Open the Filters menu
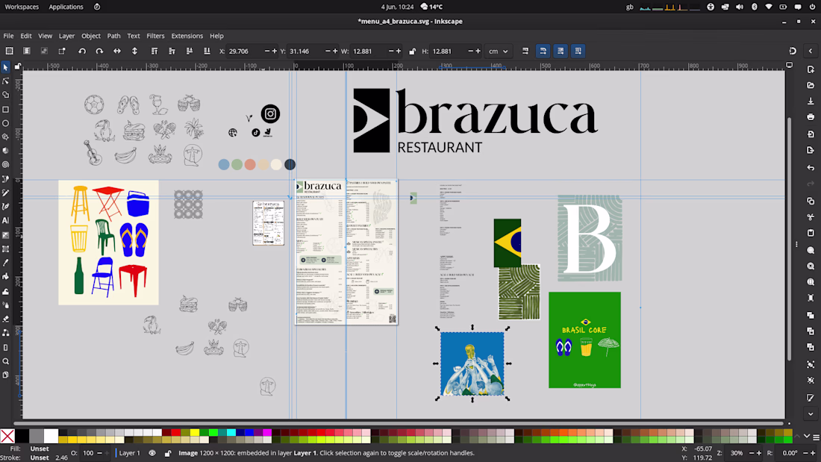The height and width of the screenshot is (462, 821). click(x=155, y=36)
